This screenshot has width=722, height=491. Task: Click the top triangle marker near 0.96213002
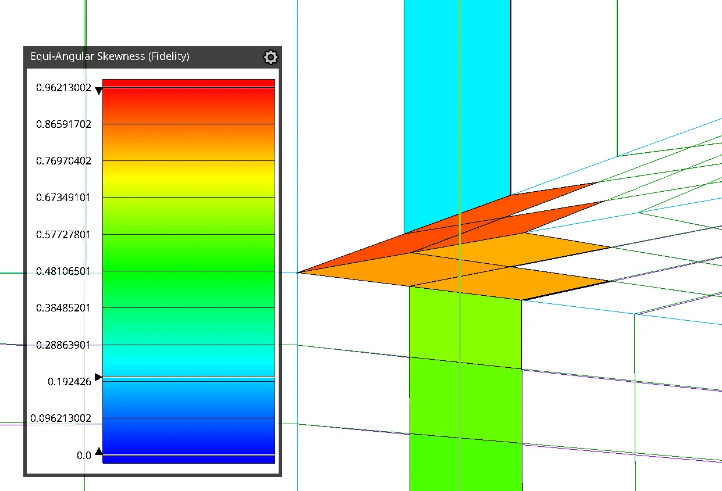(98, 91)
